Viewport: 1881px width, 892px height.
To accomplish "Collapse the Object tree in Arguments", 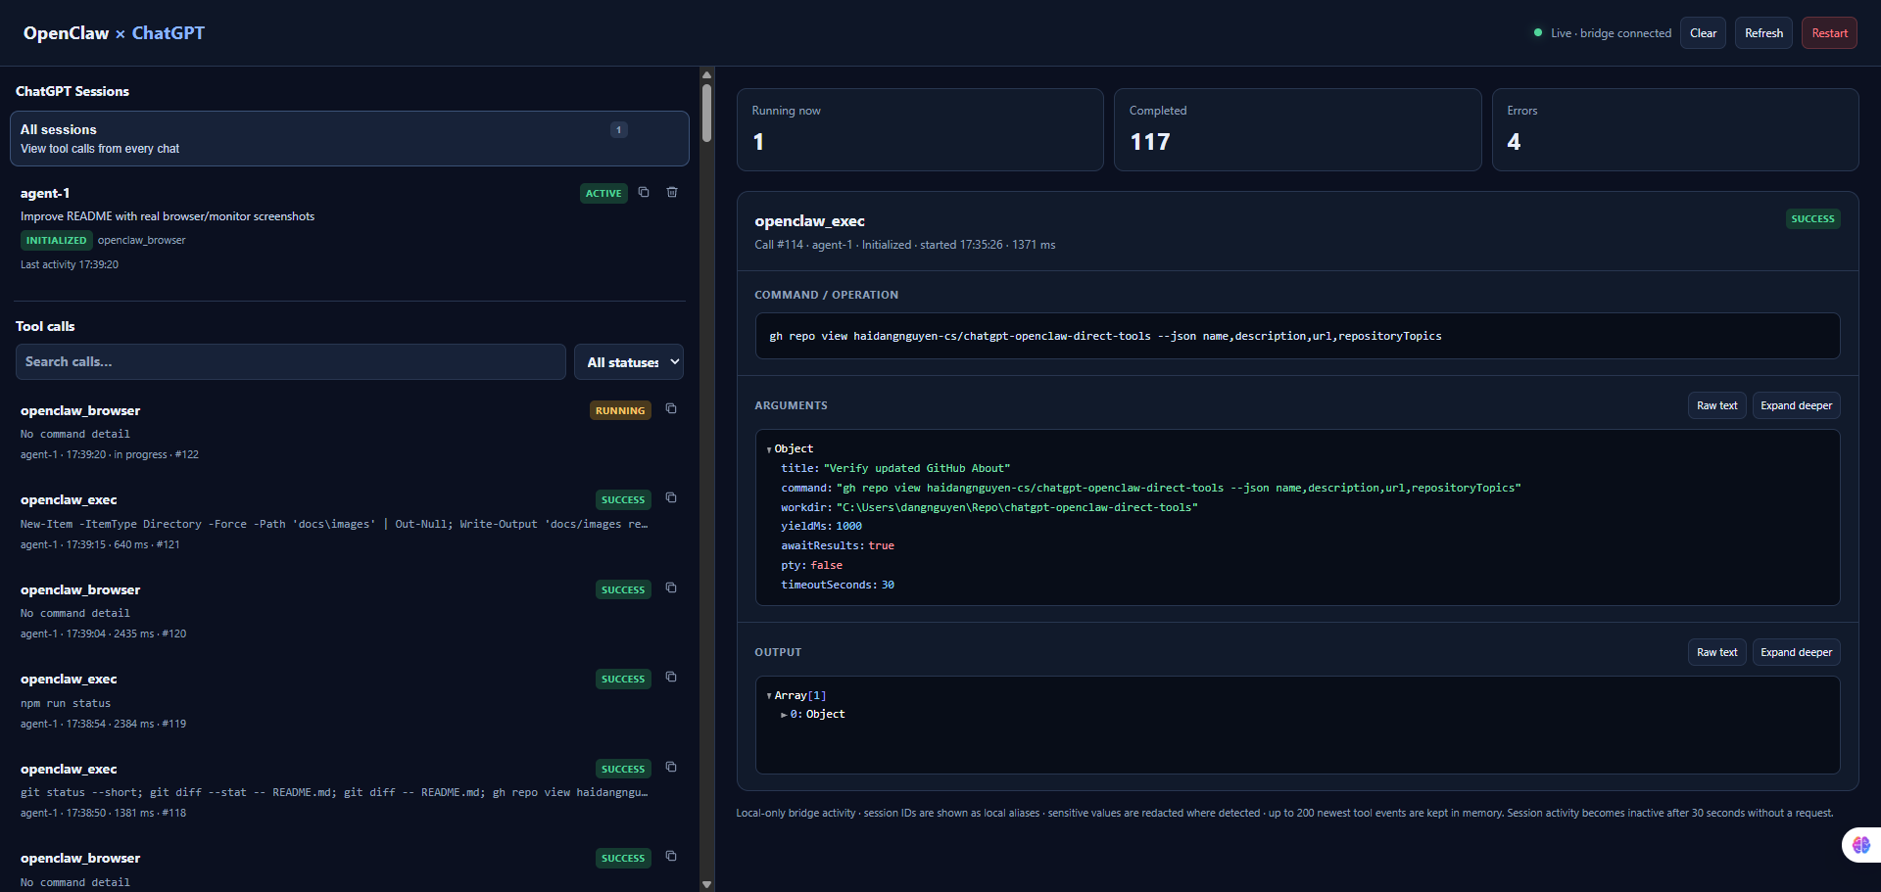I will click(x=769, y=449).
